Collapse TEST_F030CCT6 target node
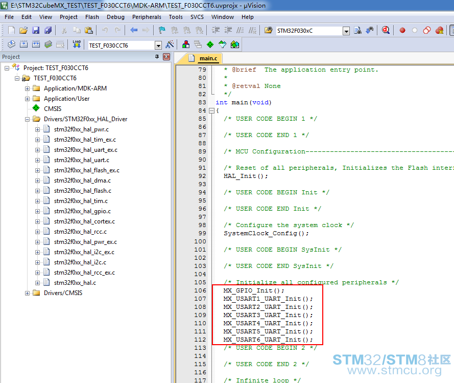 (17, 78)
